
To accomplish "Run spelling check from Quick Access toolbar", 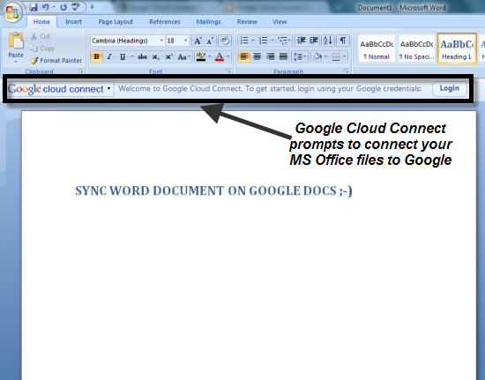I will click(76, 7).
